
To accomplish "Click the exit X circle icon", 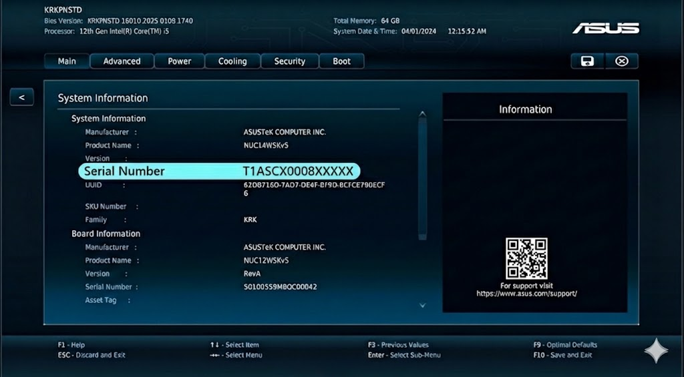I will coord(622,61).
